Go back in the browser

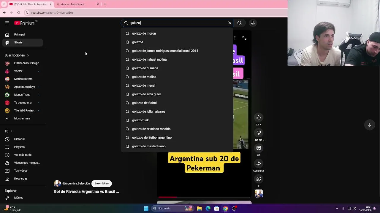[x=4, y=13]
